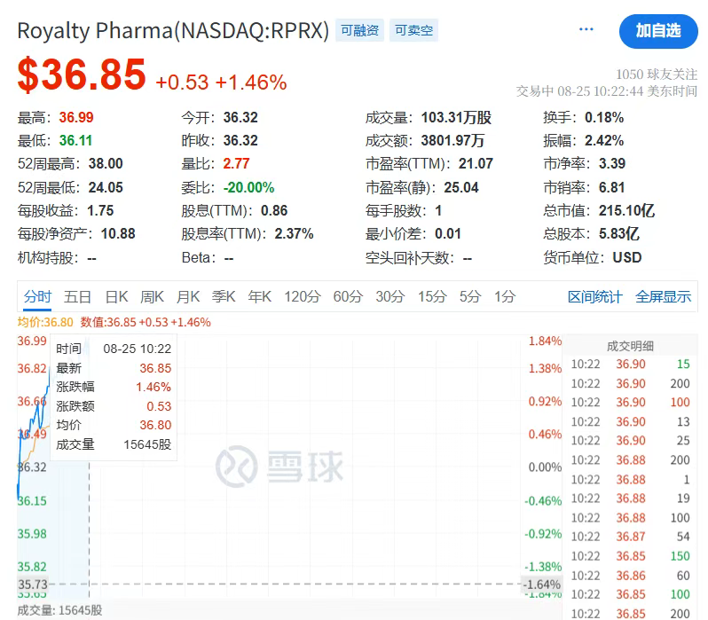The image size is (708, 620).
Task: Switch chart to 15分 interval
Action: pyautogui.click(x=432, y=297)
